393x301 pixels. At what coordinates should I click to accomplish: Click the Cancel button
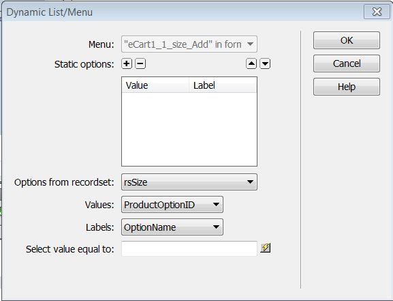[x=347, y=63]
